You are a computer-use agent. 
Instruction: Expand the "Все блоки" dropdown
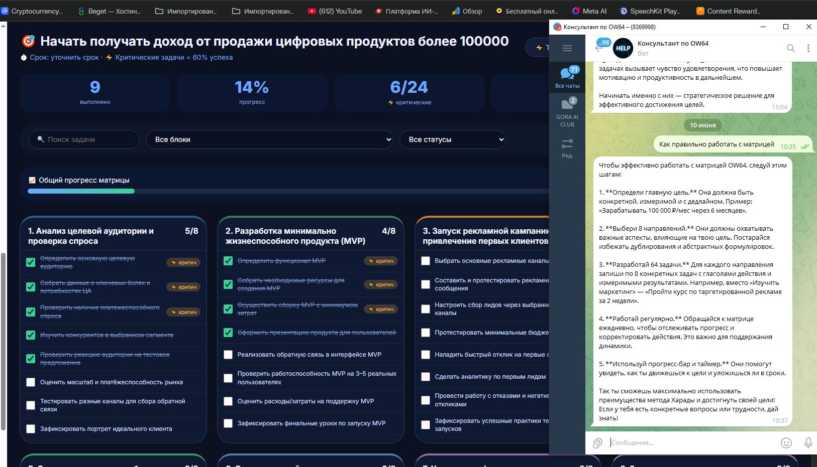click(x=269, y=139)
